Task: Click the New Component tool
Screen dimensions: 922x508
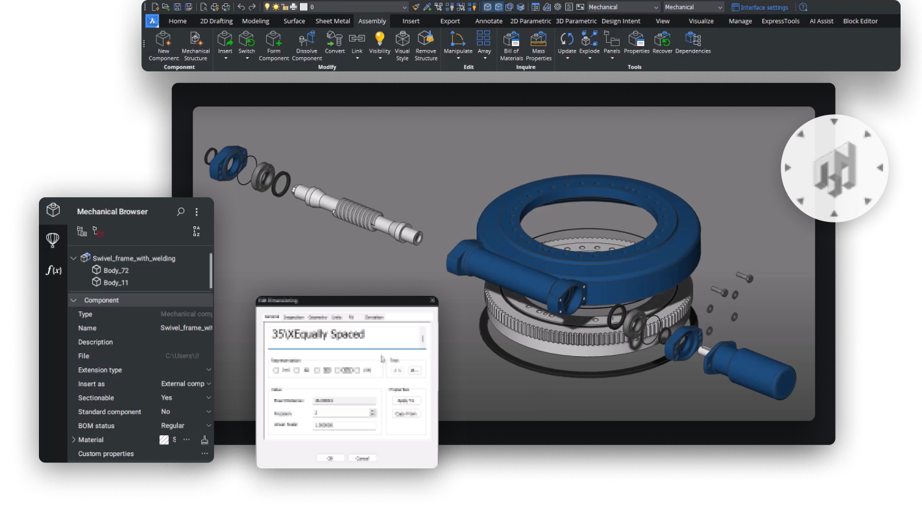Action: click(164, 45)
